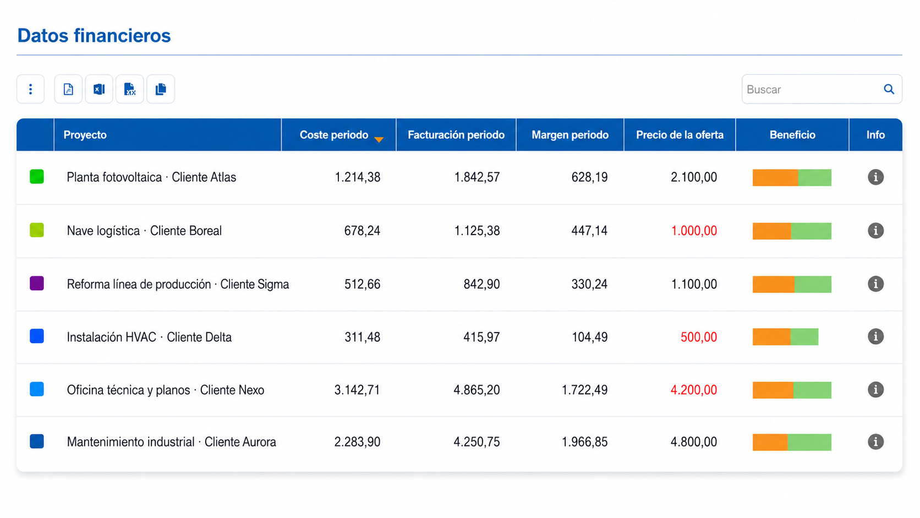Click the margin value 1.722,49
The height and width of the screenshot is (518, 920).
click(584, 390)
